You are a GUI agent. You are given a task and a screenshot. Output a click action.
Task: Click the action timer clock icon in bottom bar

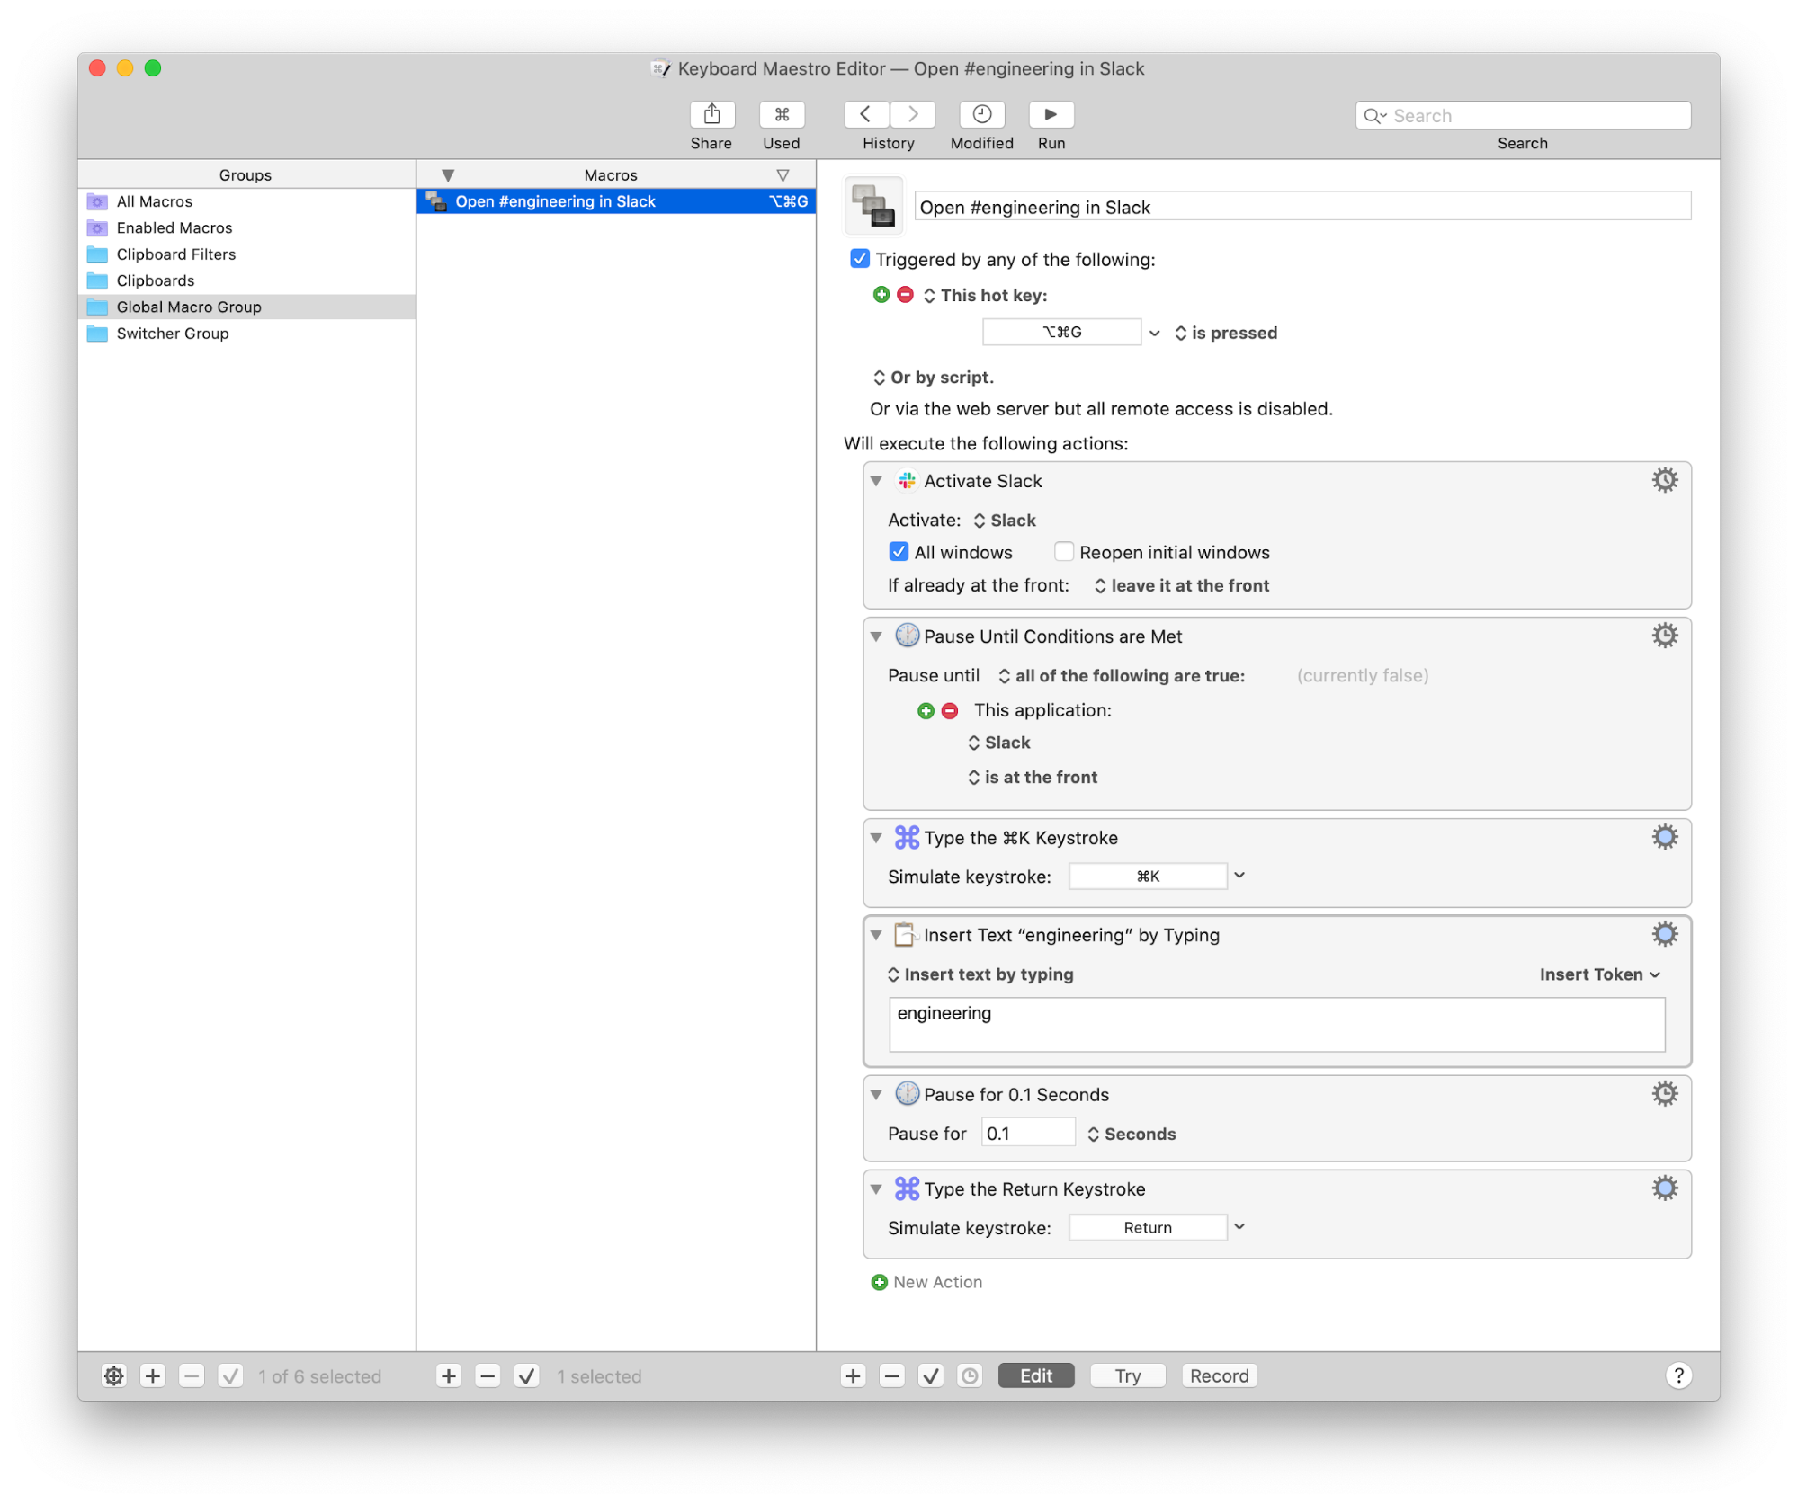[970, 1375]
